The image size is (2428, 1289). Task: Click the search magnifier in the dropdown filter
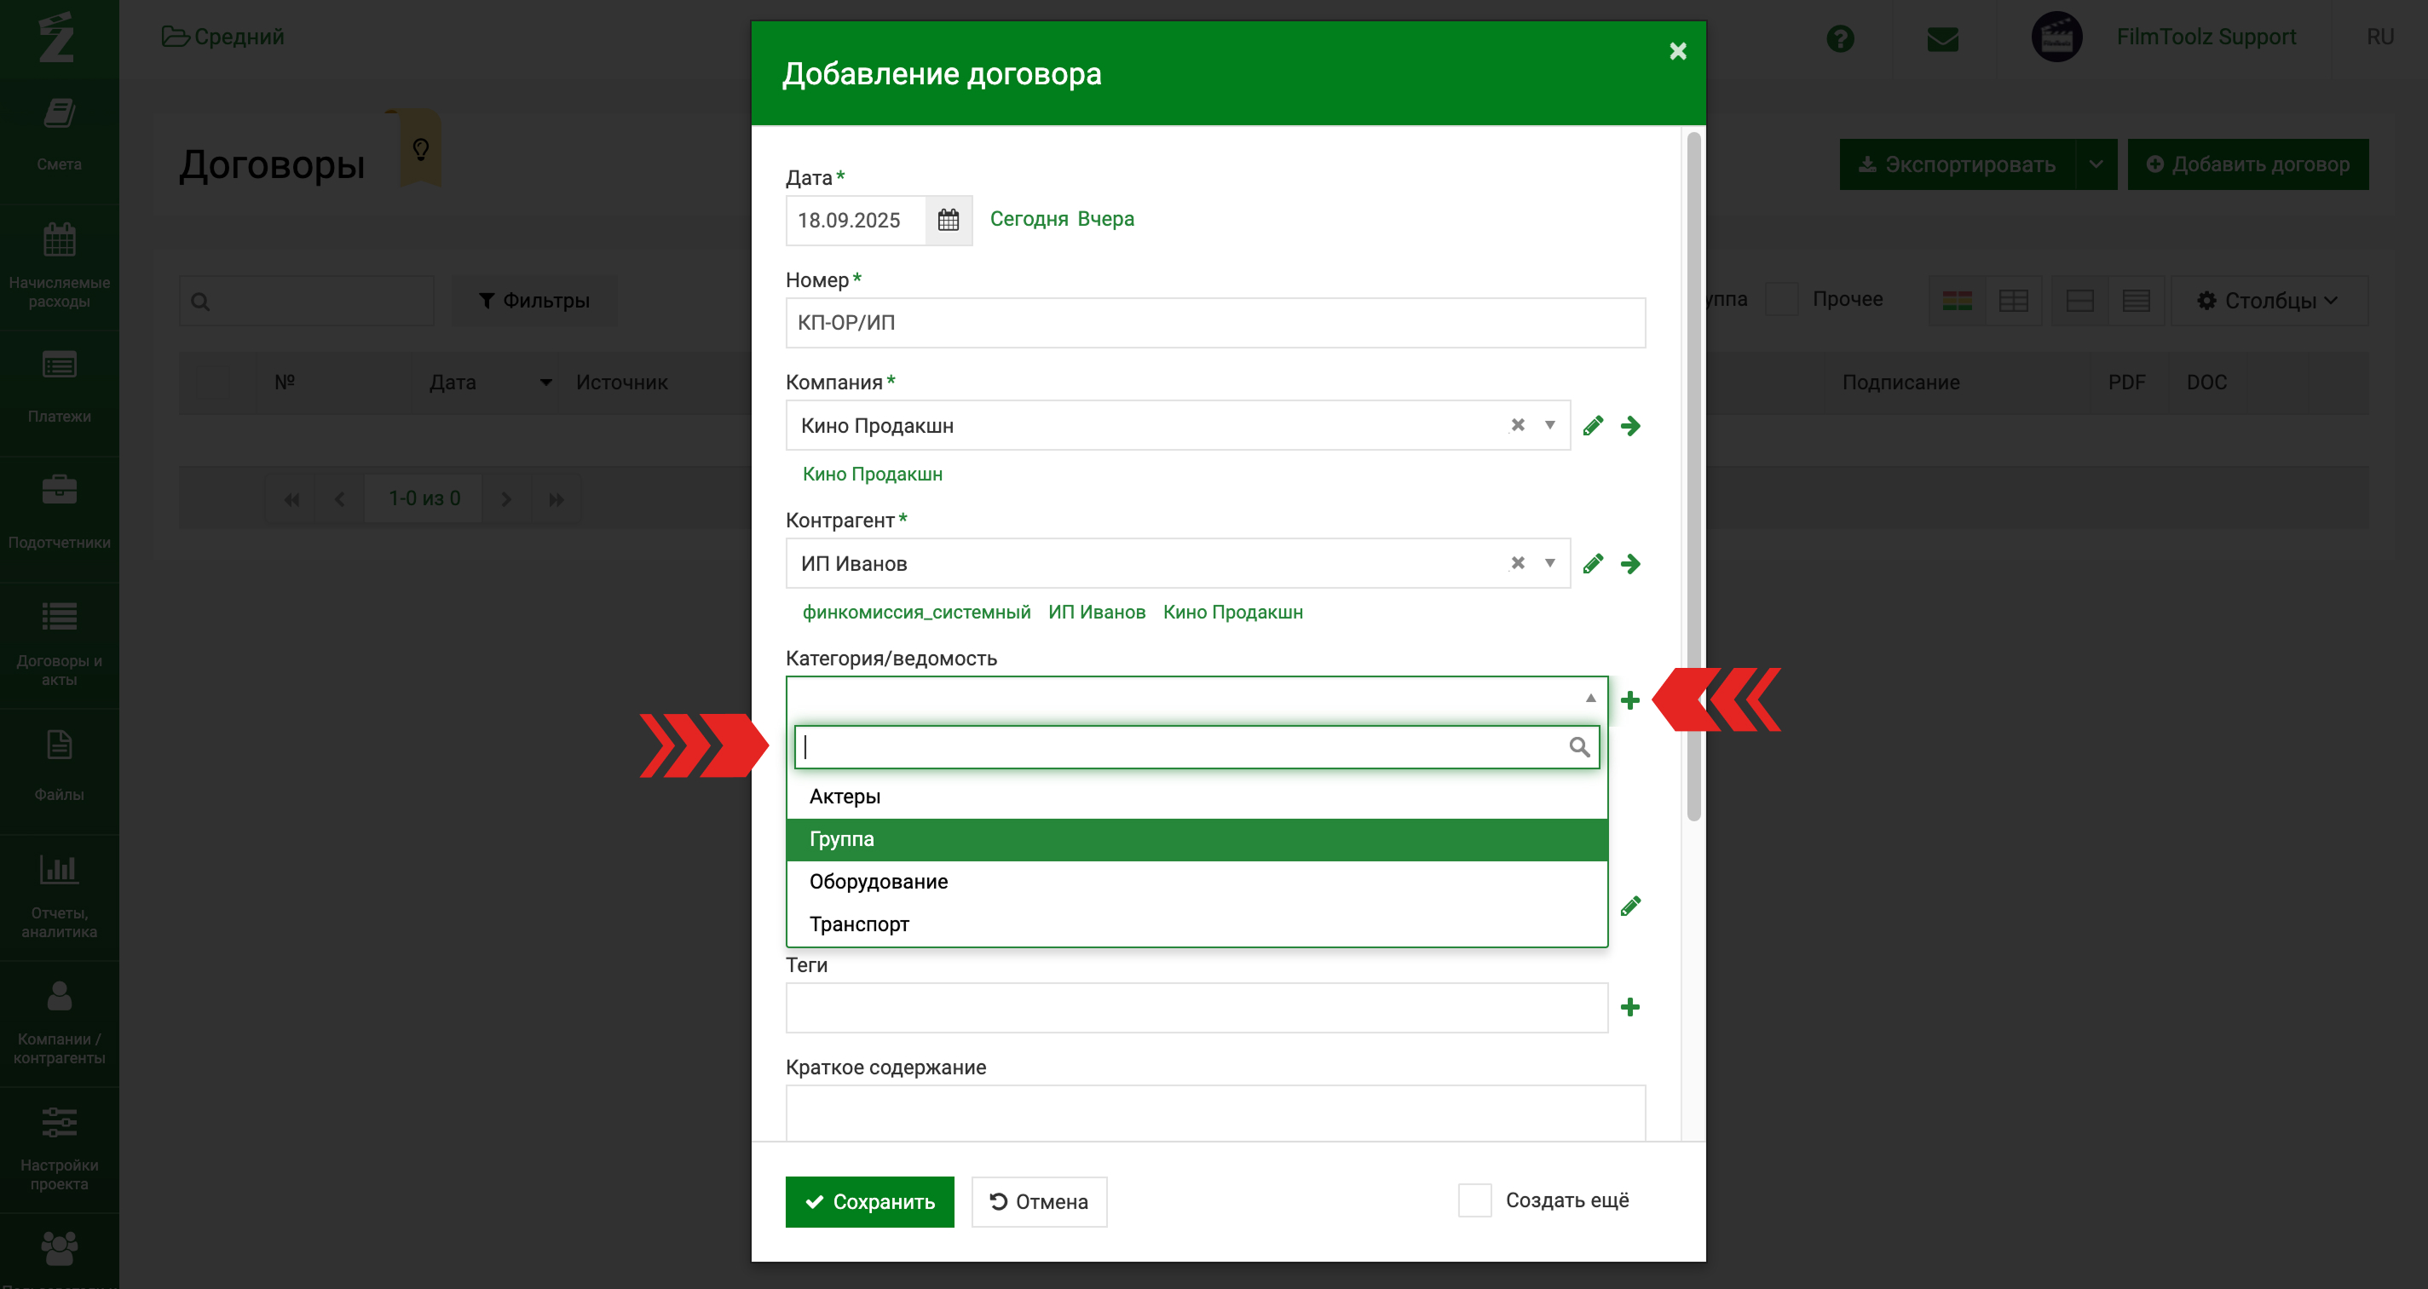click(1579, 747)
